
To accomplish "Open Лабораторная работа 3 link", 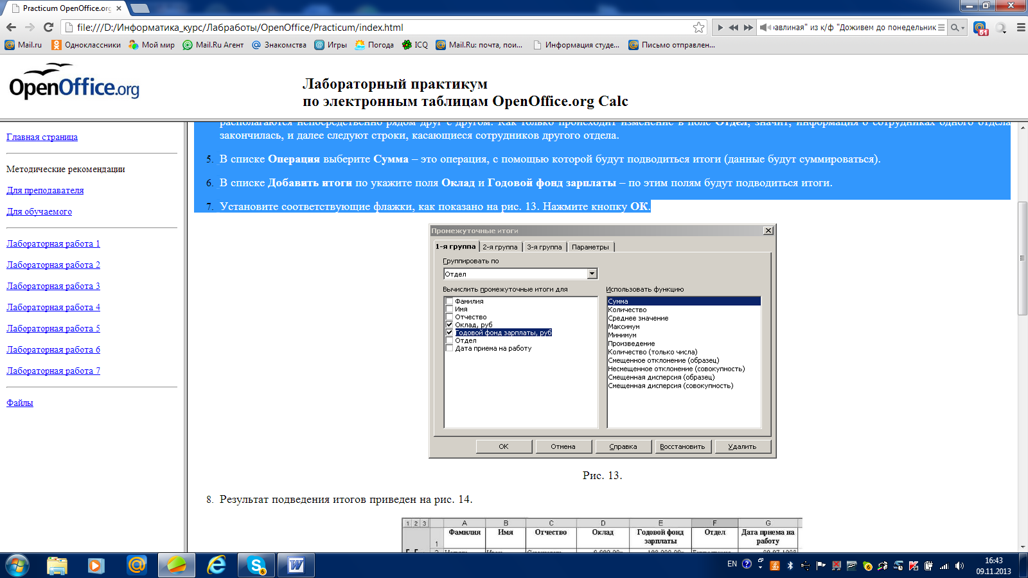I will [53, 286].
